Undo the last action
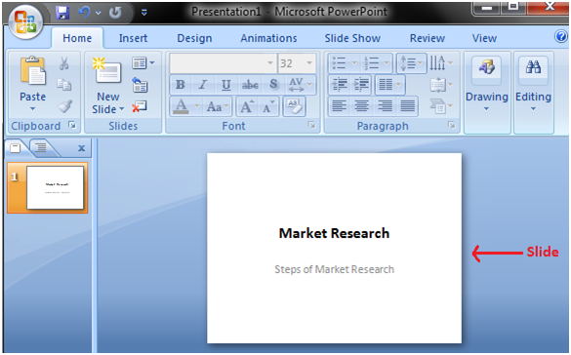Viewport: 571px width, 355px height. pyautogui.click(x=84, y=13)
